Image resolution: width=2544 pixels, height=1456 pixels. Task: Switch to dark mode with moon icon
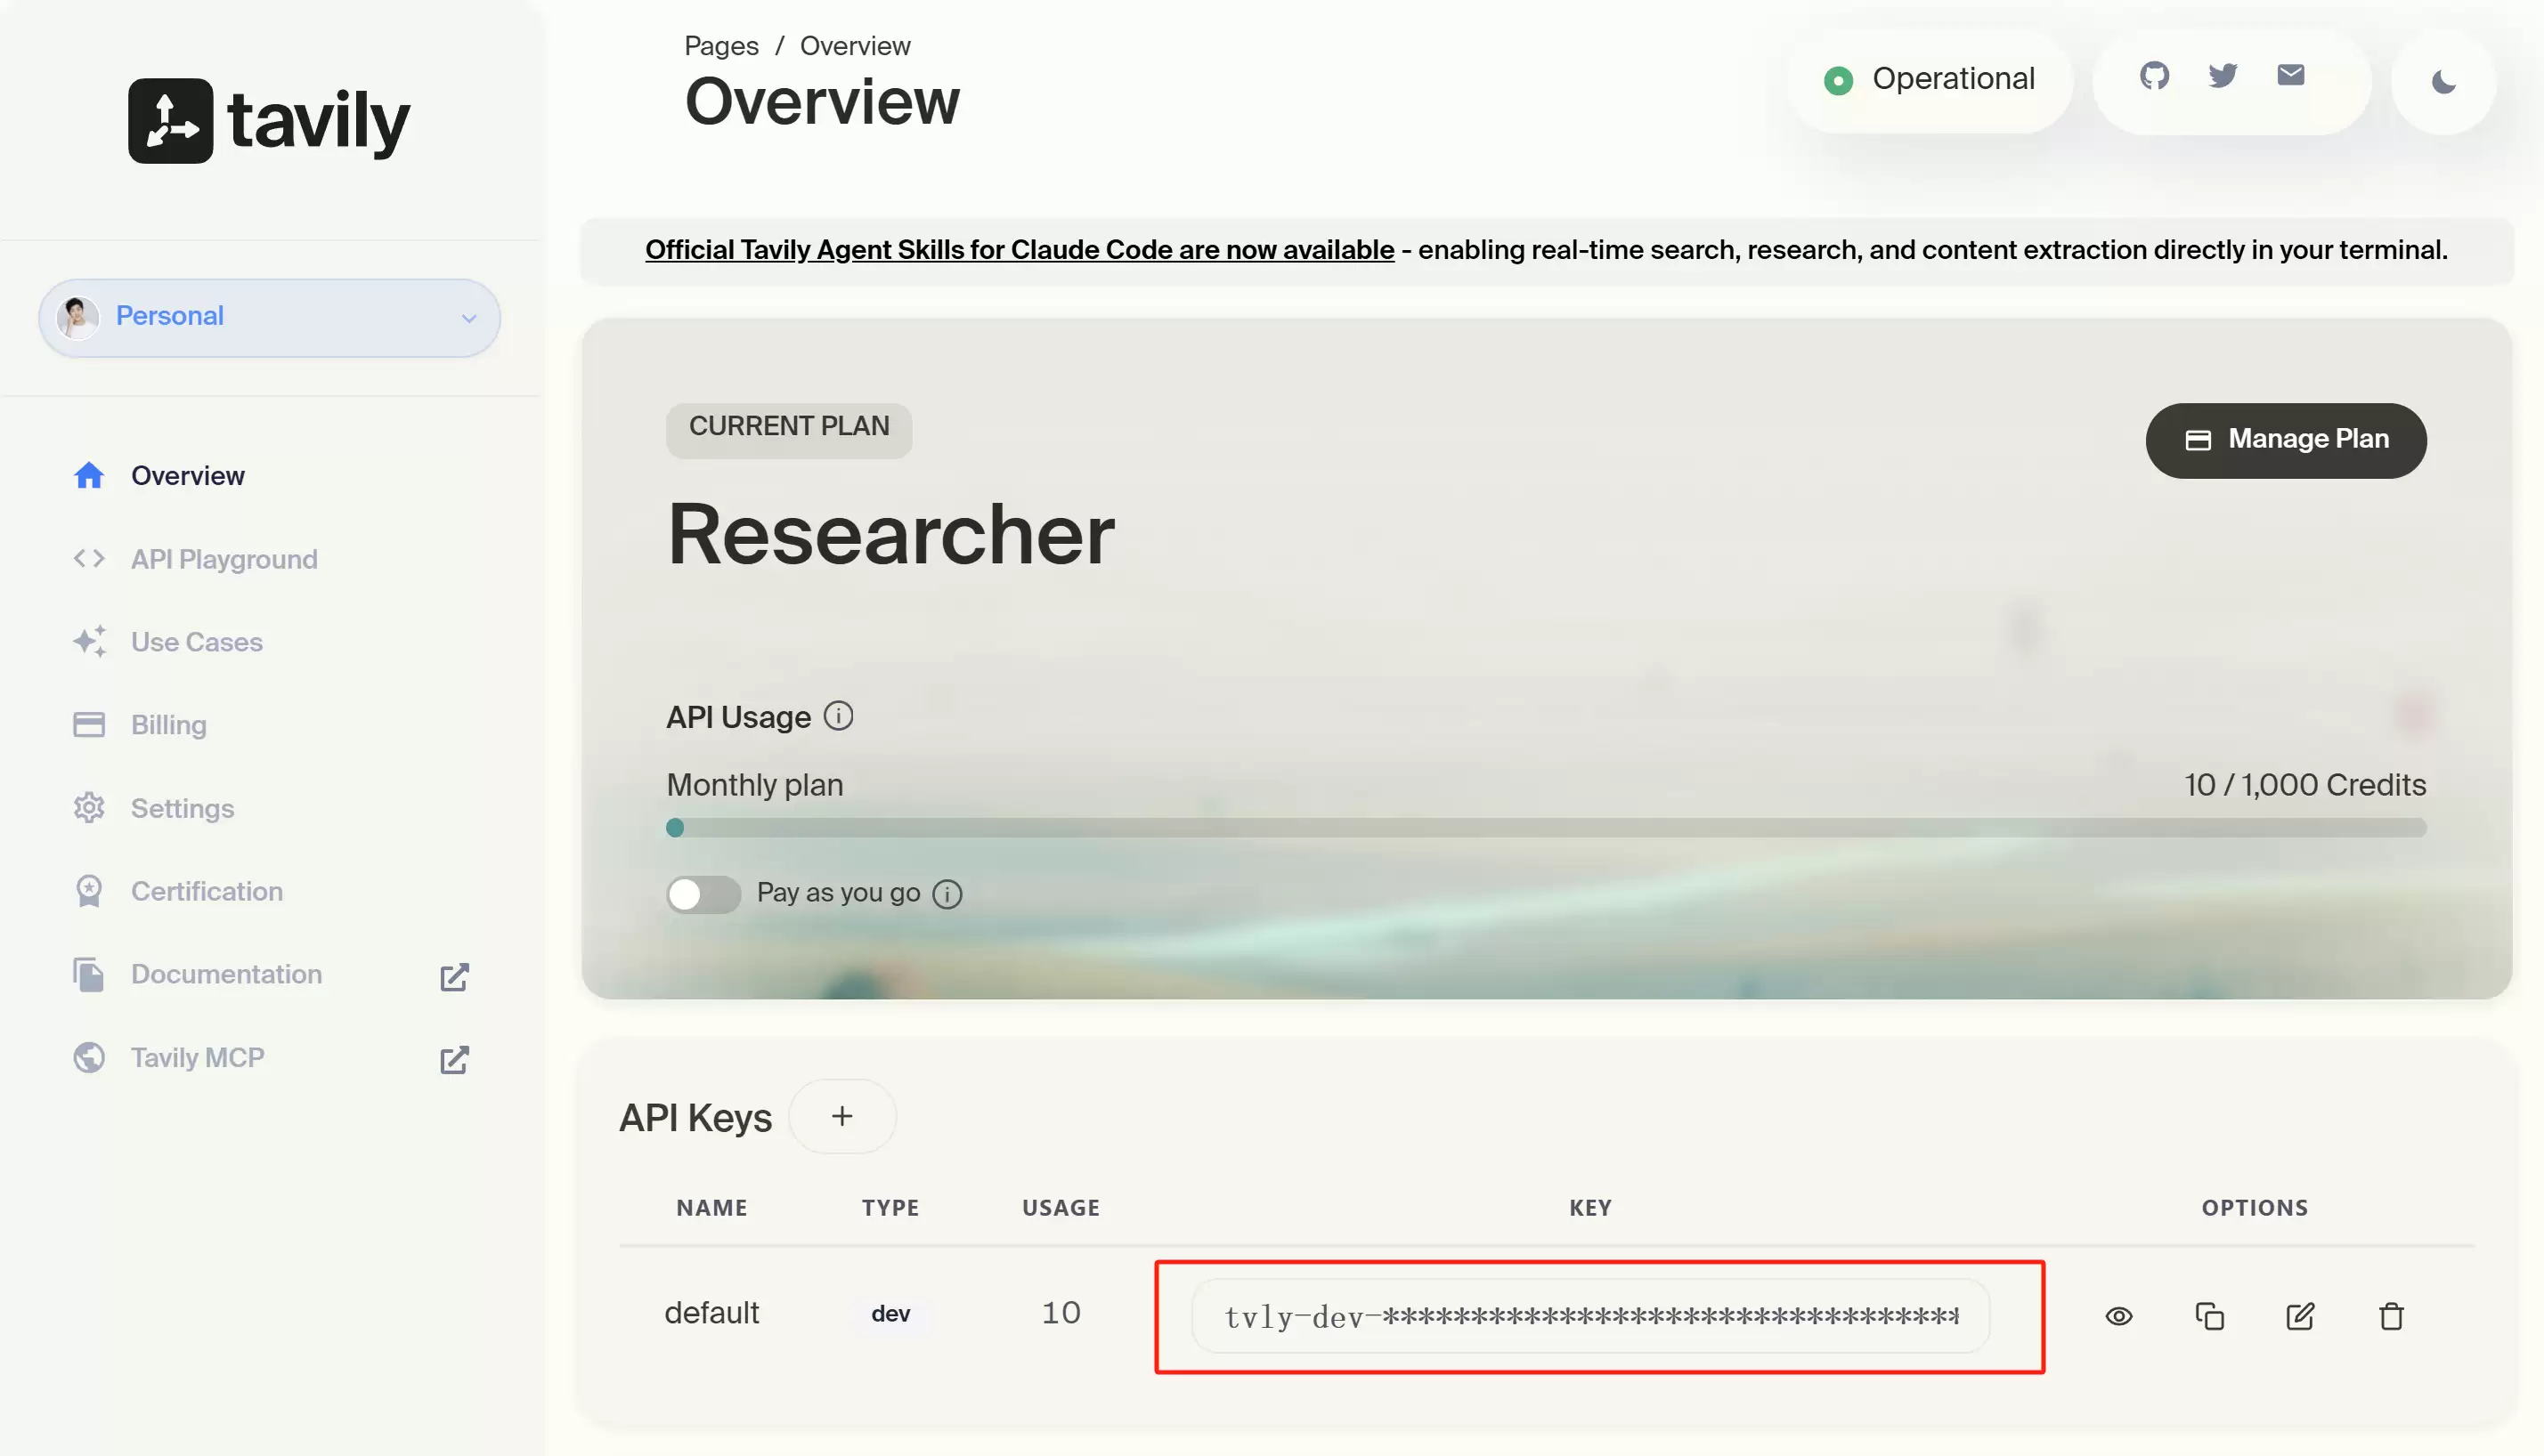(x=2443, y=82)
